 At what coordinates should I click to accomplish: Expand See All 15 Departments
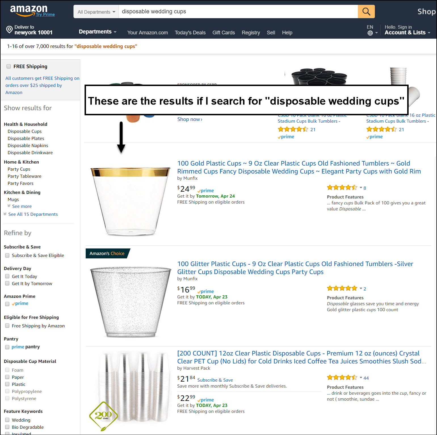click(x=33, y=214)
